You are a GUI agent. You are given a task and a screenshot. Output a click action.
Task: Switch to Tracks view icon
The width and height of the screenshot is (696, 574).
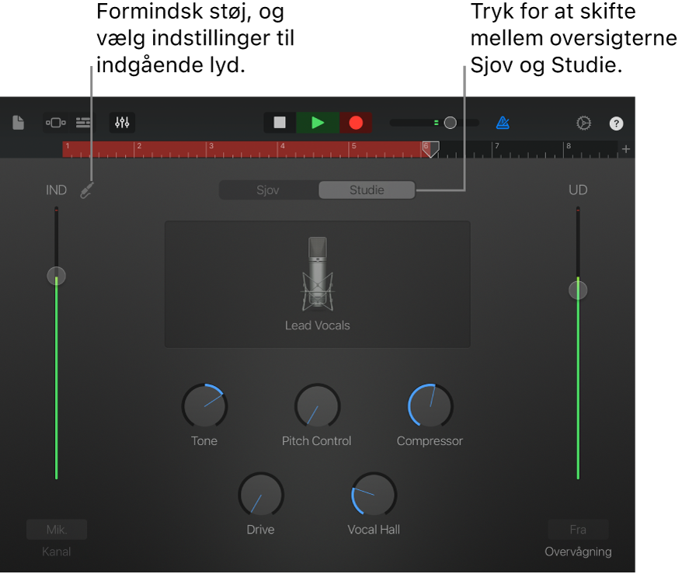[83, 123]
